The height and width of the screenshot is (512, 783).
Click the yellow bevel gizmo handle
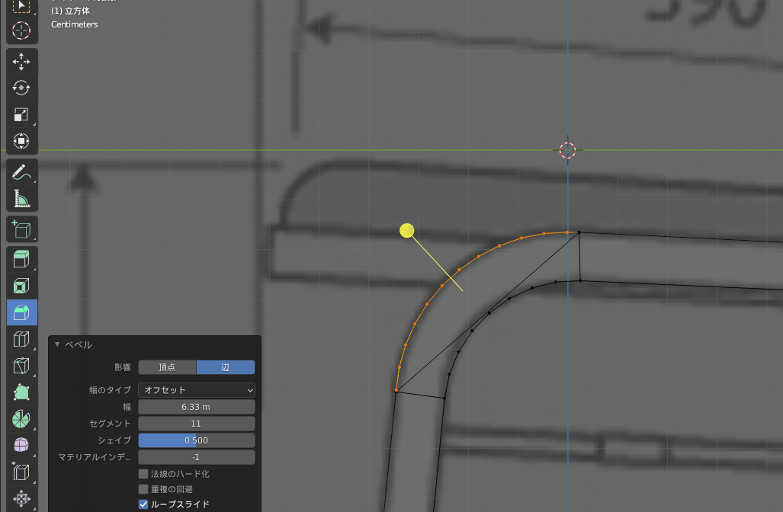point(407,231)
